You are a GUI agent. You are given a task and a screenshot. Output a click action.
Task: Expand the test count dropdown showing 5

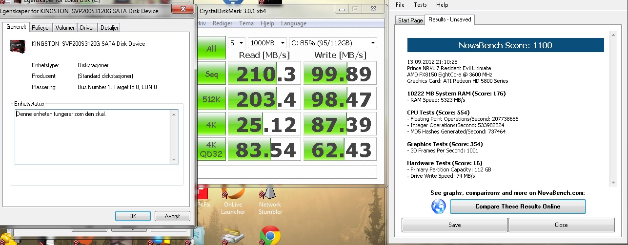click(x=236, y=42)
